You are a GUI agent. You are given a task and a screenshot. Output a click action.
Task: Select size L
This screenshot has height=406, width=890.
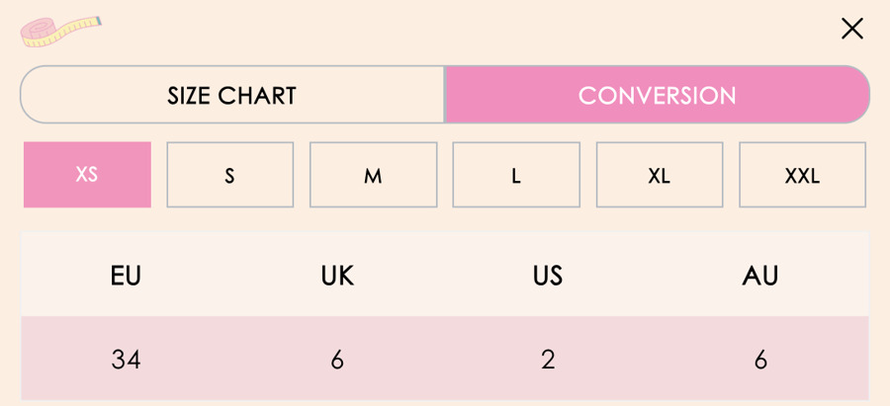[x=516, y=175]
